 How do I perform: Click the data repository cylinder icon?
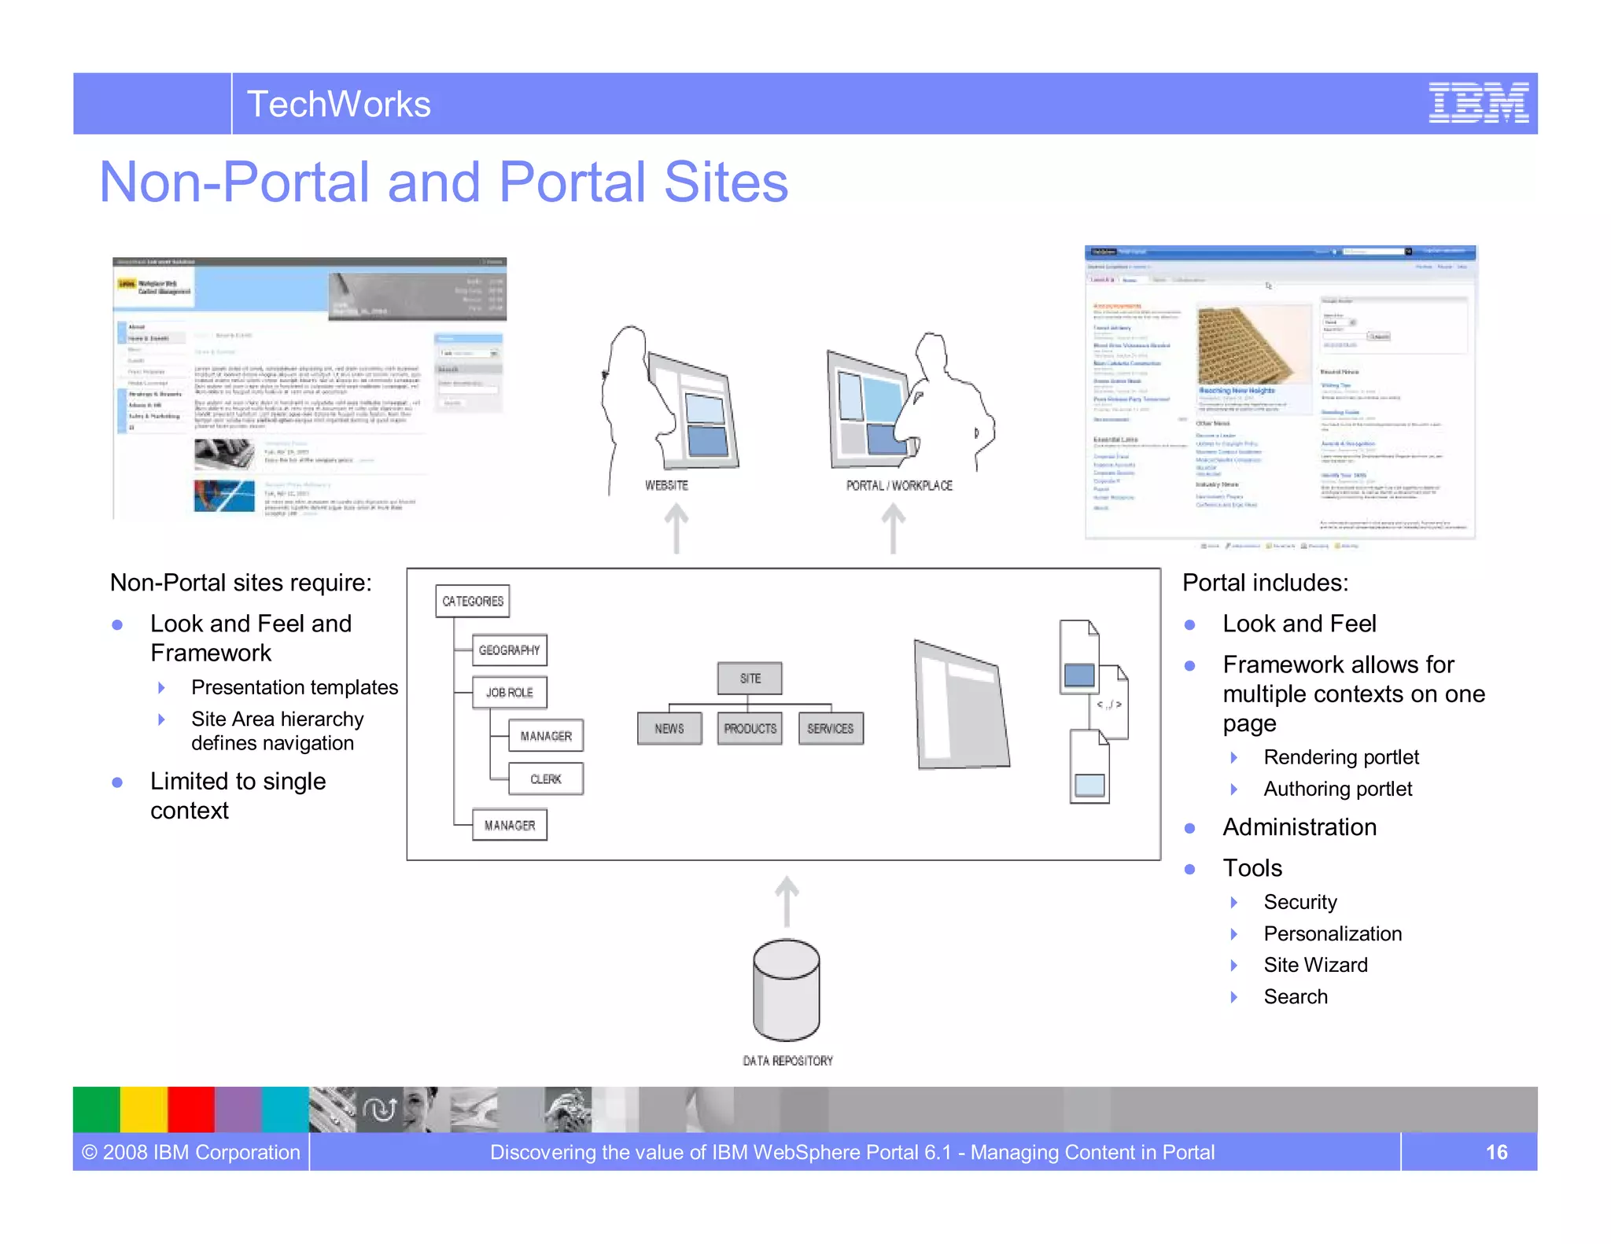tap(786, 991)
